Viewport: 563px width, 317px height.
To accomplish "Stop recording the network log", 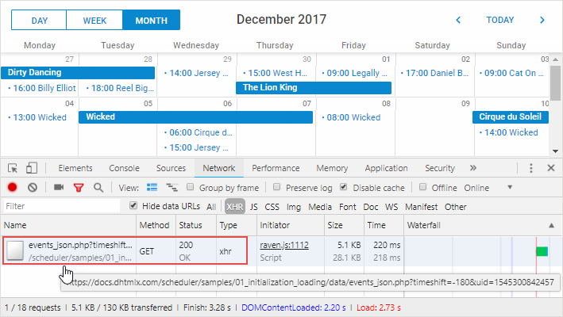I will pos(13,188).
